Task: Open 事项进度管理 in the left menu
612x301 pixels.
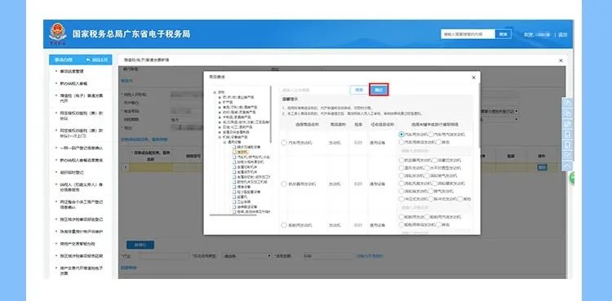Action: tap(72, 72)
